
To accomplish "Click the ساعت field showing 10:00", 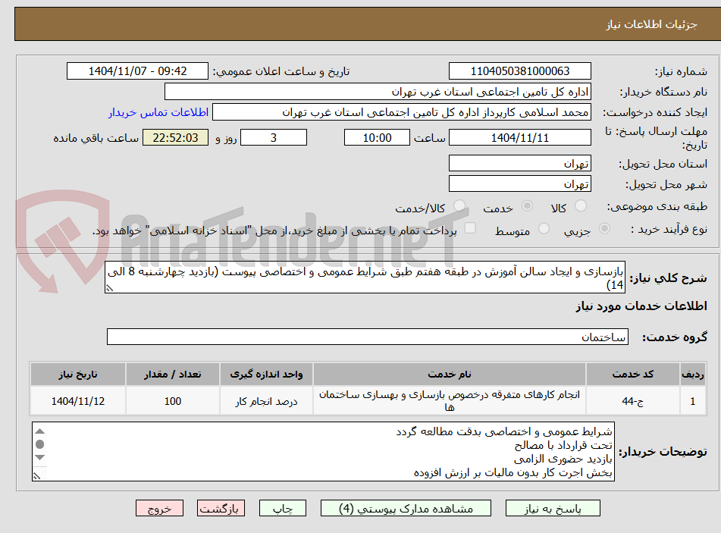I will [x=377, y=137].
